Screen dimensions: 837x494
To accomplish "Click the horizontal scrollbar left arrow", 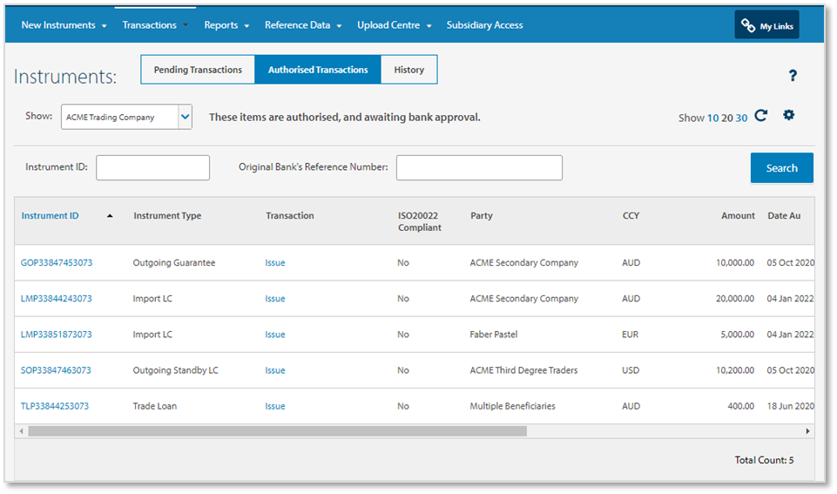I will coord(21,431).
